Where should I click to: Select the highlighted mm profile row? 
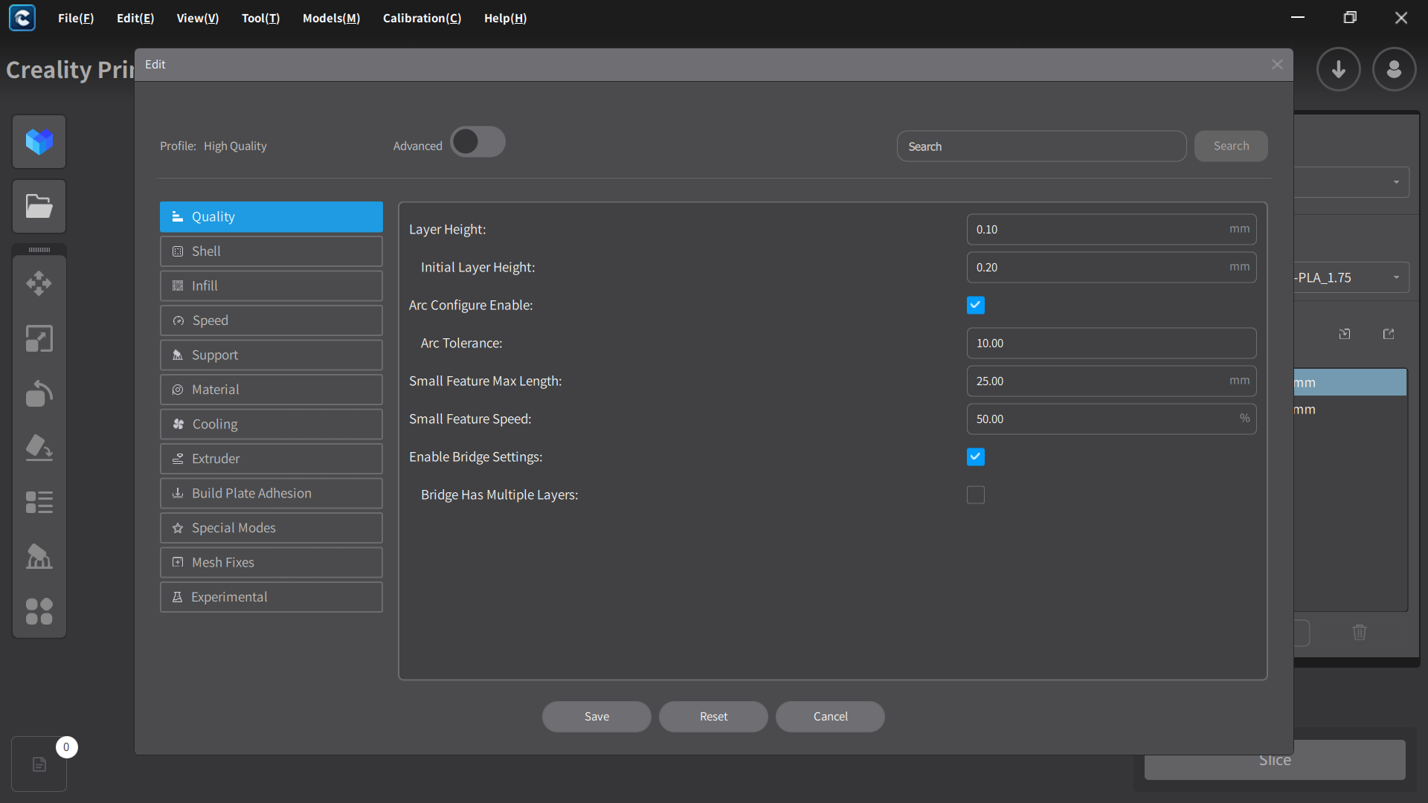coord(1350,382)
